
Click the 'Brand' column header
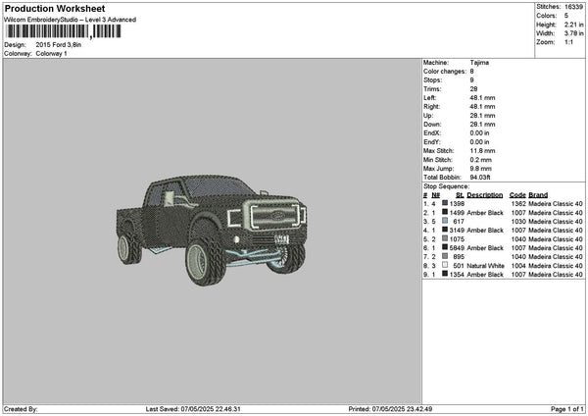(x=538, y=195)
